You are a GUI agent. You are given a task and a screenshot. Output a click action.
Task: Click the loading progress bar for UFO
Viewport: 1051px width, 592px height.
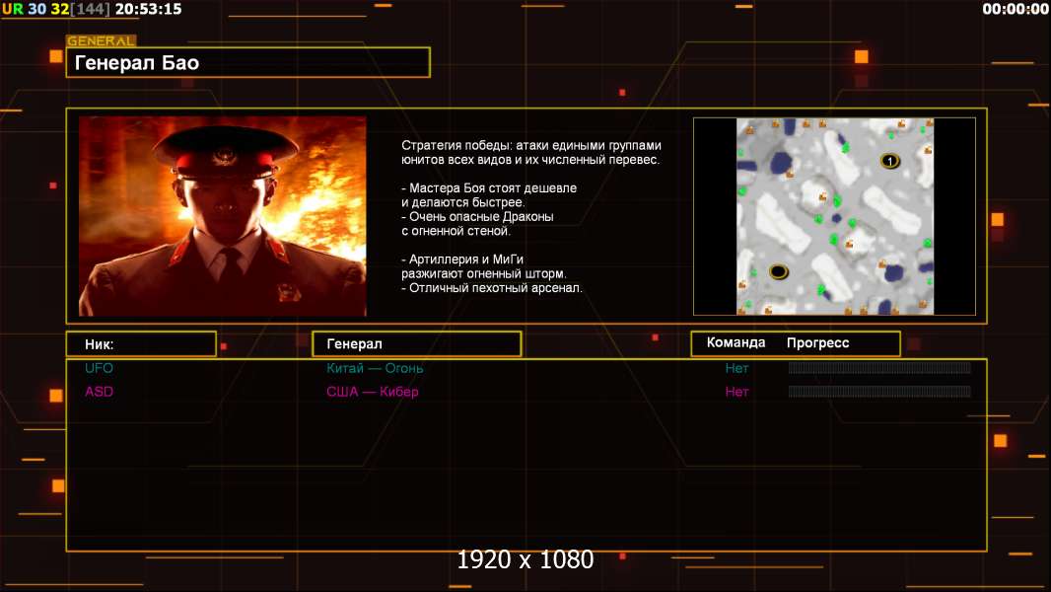[x=879, y=367]
